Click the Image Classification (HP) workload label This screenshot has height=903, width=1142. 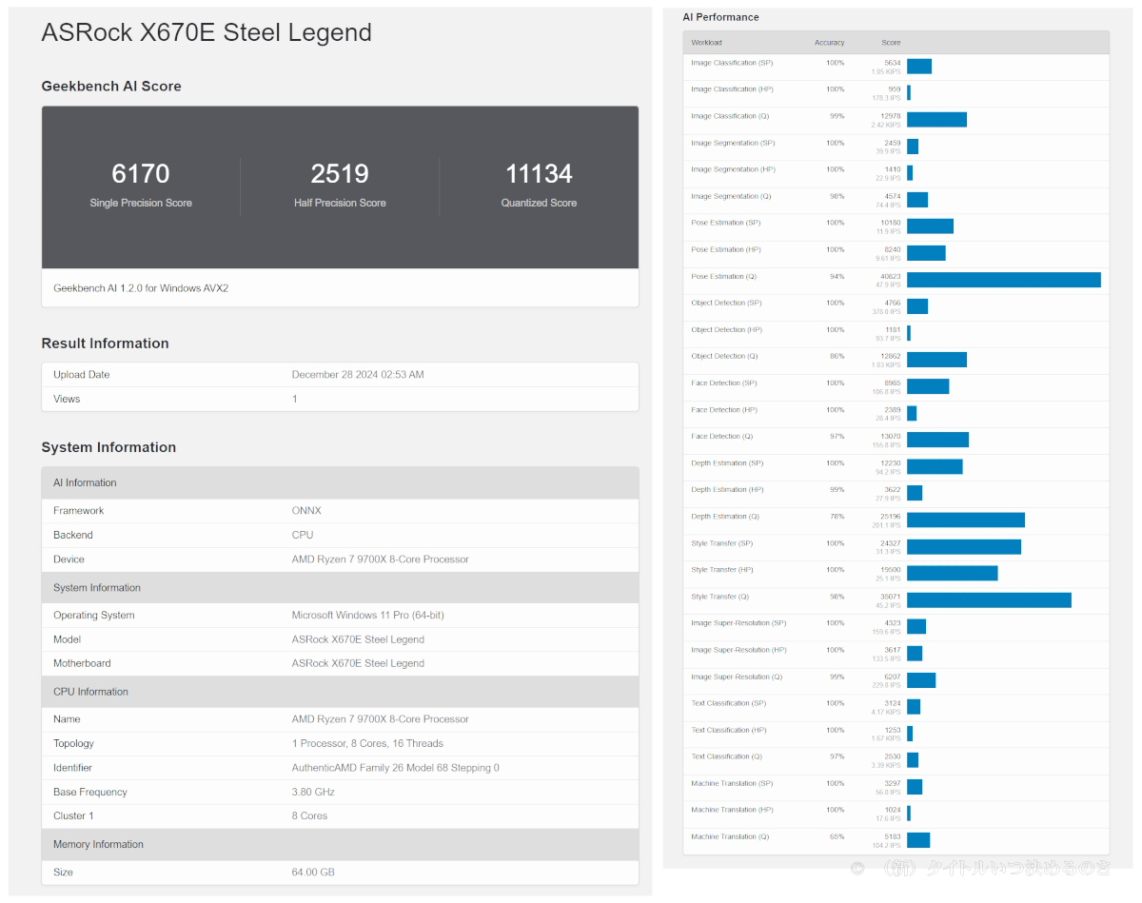click(x=732, y=89)
